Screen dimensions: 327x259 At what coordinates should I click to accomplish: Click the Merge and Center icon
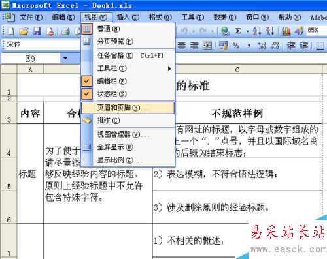pyautogui.click(x=207, y=46)
